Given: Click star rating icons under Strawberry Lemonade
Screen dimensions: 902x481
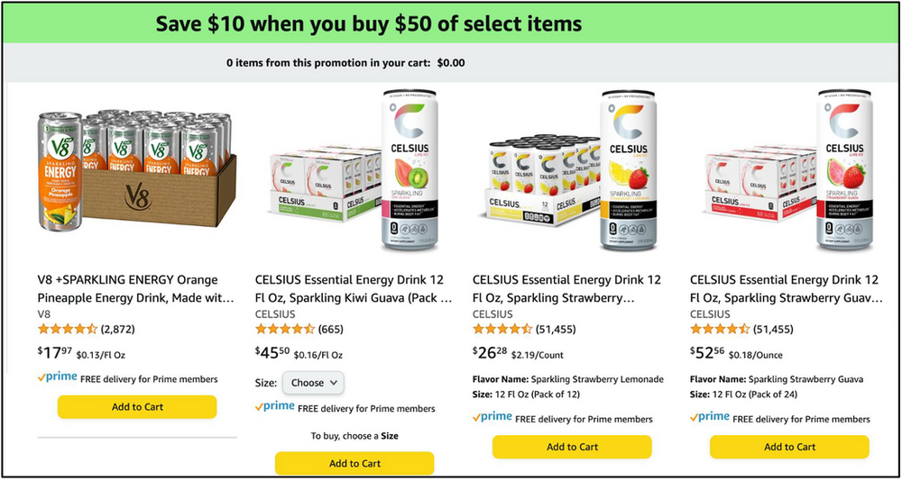Looking at the screenshot, I should pos(502,330).
